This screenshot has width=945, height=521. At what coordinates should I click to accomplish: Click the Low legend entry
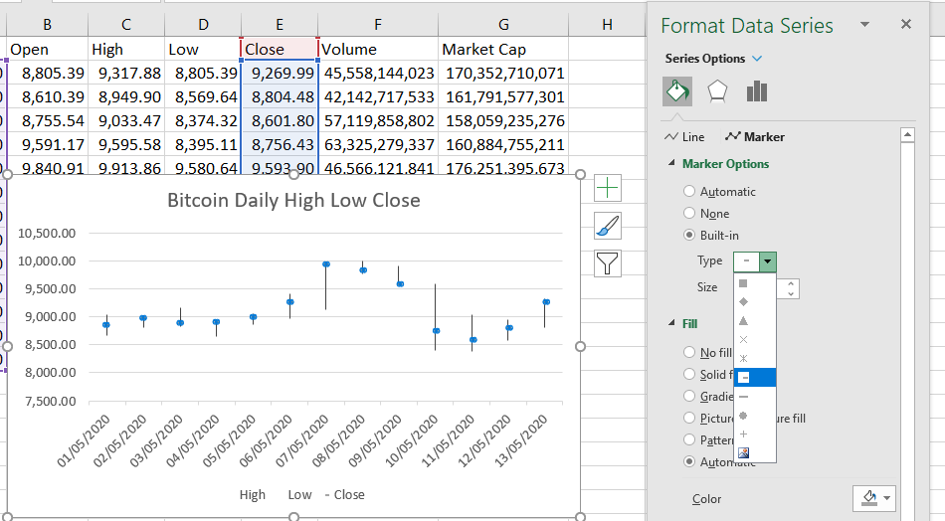(x=299, y=494)
